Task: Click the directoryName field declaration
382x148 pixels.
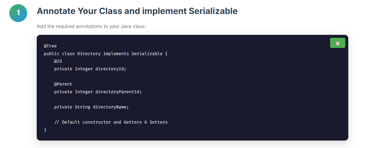Action: tap(91, 107)
